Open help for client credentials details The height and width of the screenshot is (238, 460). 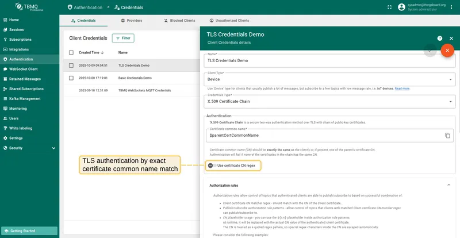(x=439, y=39)
